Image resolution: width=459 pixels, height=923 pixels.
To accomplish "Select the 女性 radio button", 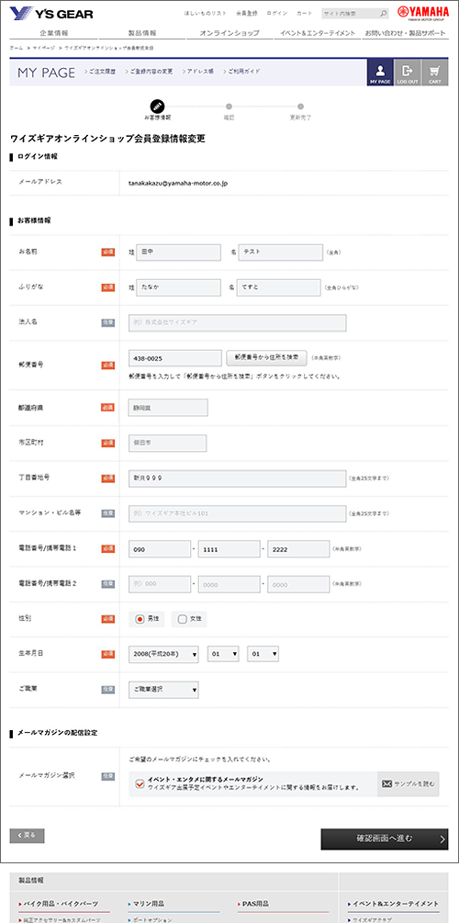I will tap(182, 619).
